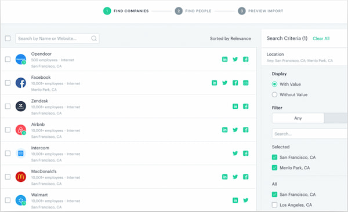Open Intercom's Twitter icon

(235, 153)
